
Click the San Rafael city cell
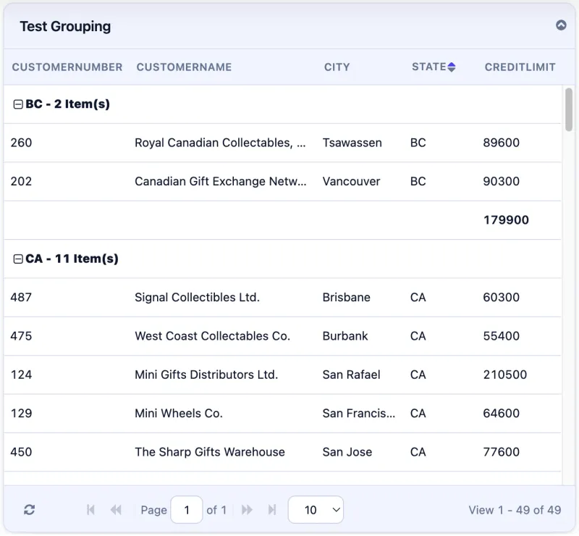click(x=351, y=374)
